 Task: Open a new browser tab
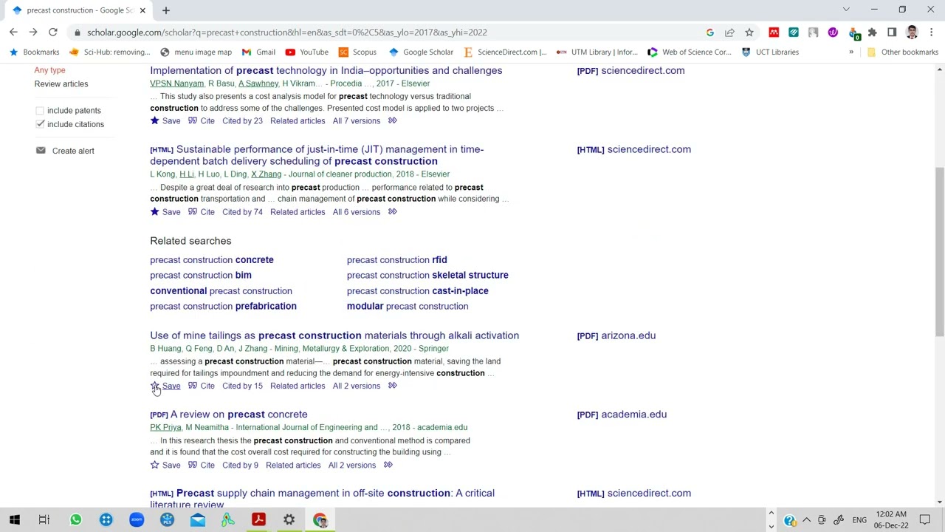pyautogui.click(x=165, y=10)
